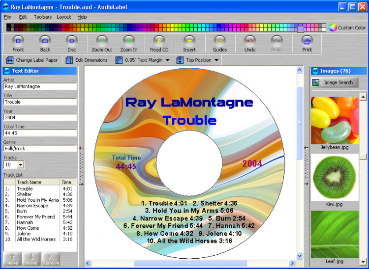The height and width of the screenshot is (269, 369).
Task: Print the label with Print icon
Action: click(x=307, y=43)
